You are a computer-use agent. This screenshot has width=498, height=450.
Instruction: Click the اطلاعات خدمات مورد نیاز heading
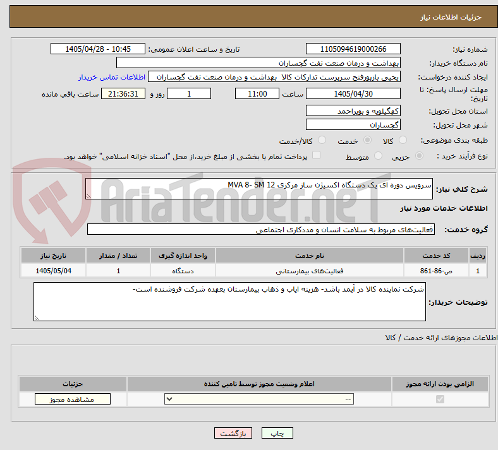click(x=444, y=208)
